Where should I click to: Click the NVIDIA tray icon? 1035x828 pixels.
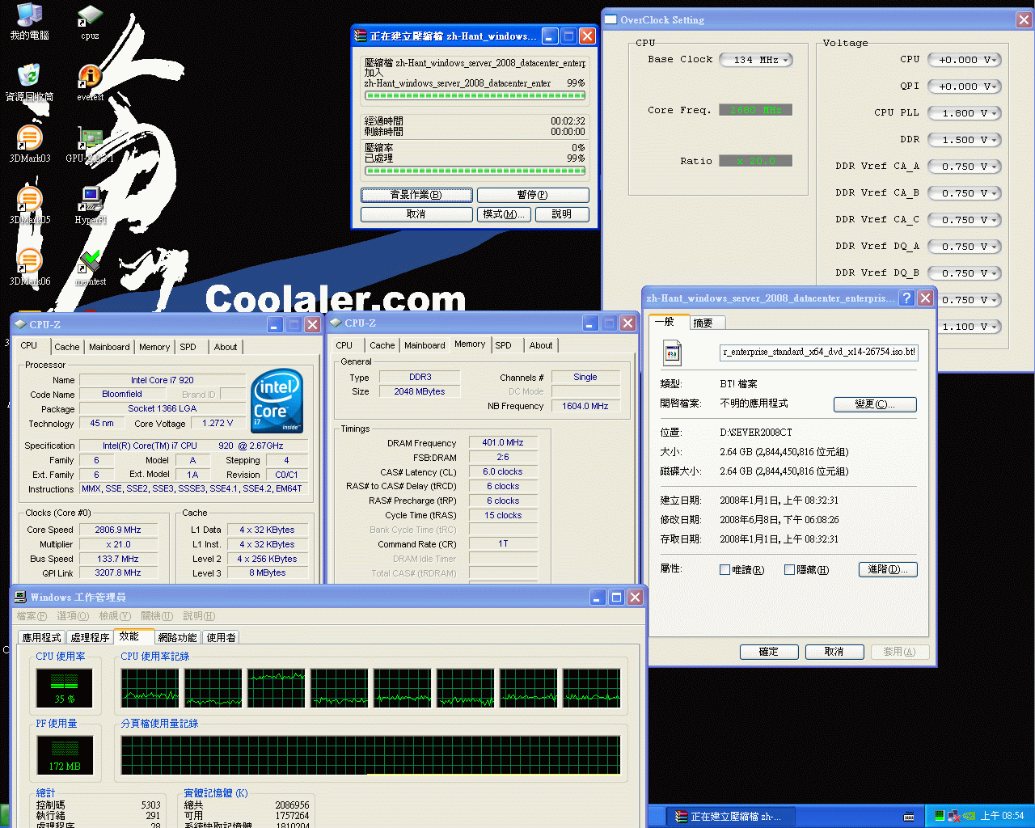coord(967,817)
